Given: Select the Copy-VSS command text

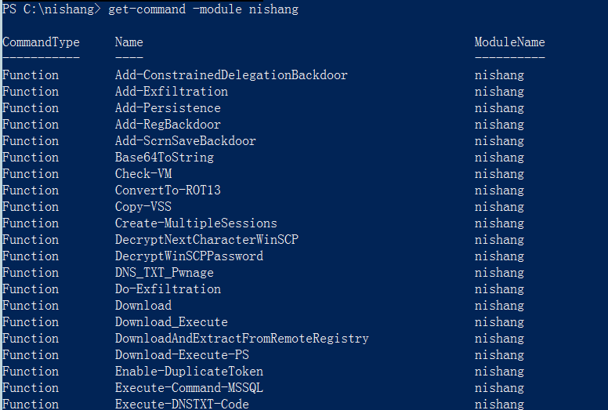Looking at the screenshot, I should click(x=143, y=207).
